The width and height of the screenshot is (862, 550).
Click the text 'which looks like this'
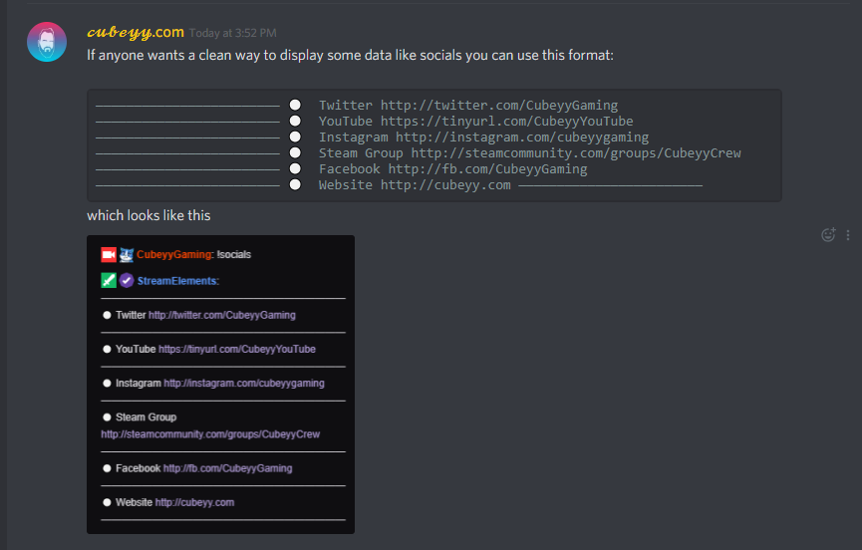tap(148, 215)
